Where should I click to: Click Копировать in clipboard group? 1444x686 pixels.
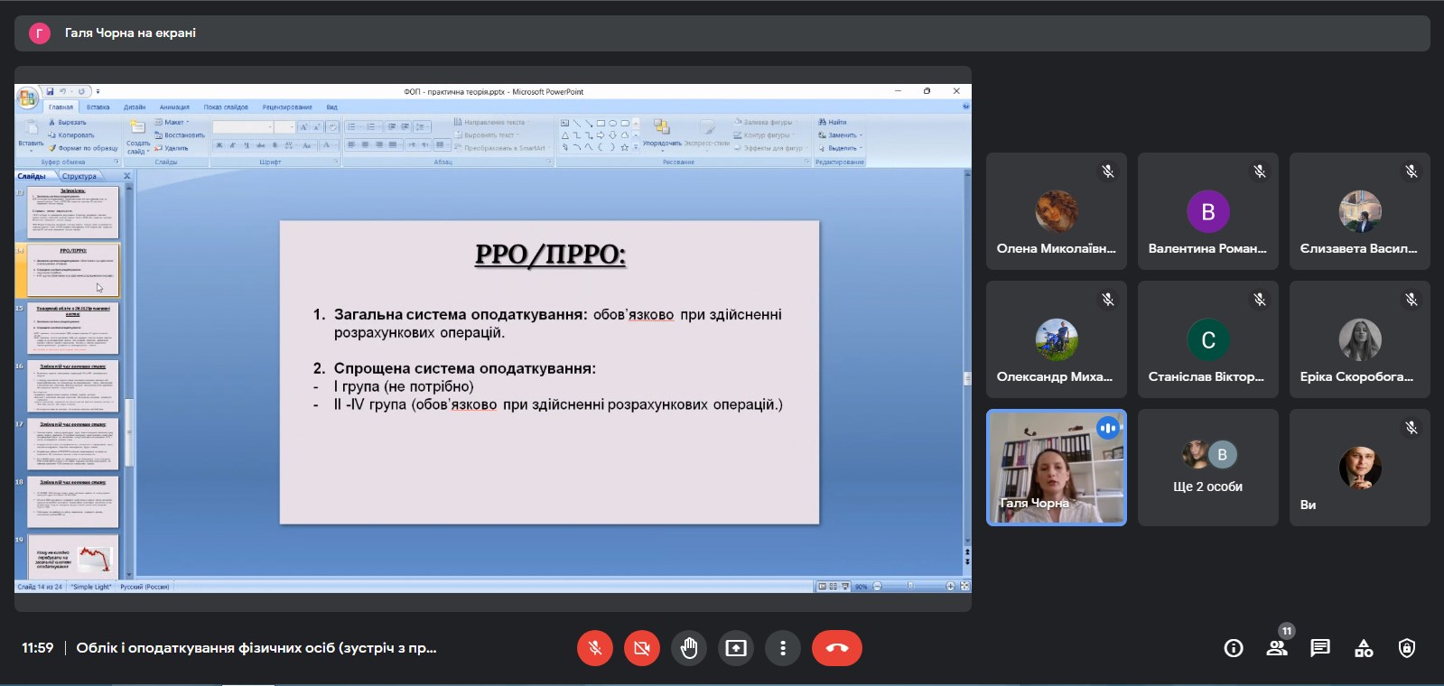coord(70,134)
